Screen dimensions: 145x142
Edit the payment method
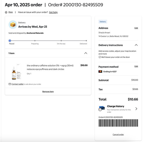pos(136,66)
